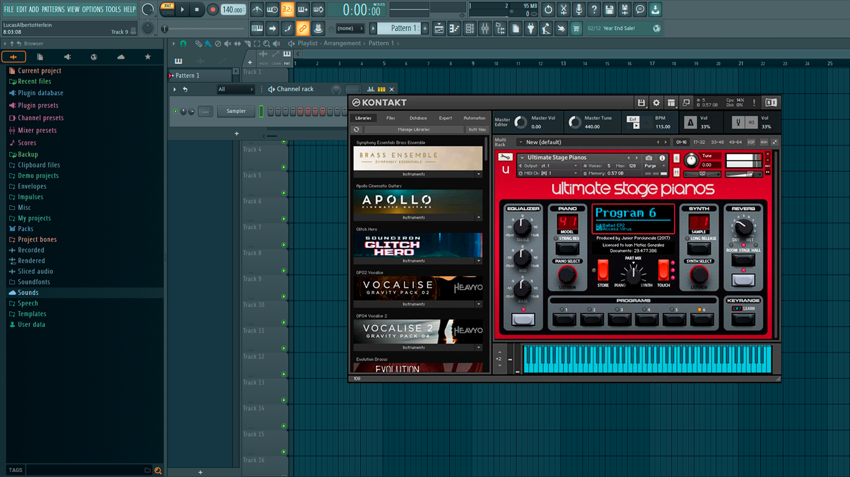Click the 140.000 tempo field

[233, 10]
